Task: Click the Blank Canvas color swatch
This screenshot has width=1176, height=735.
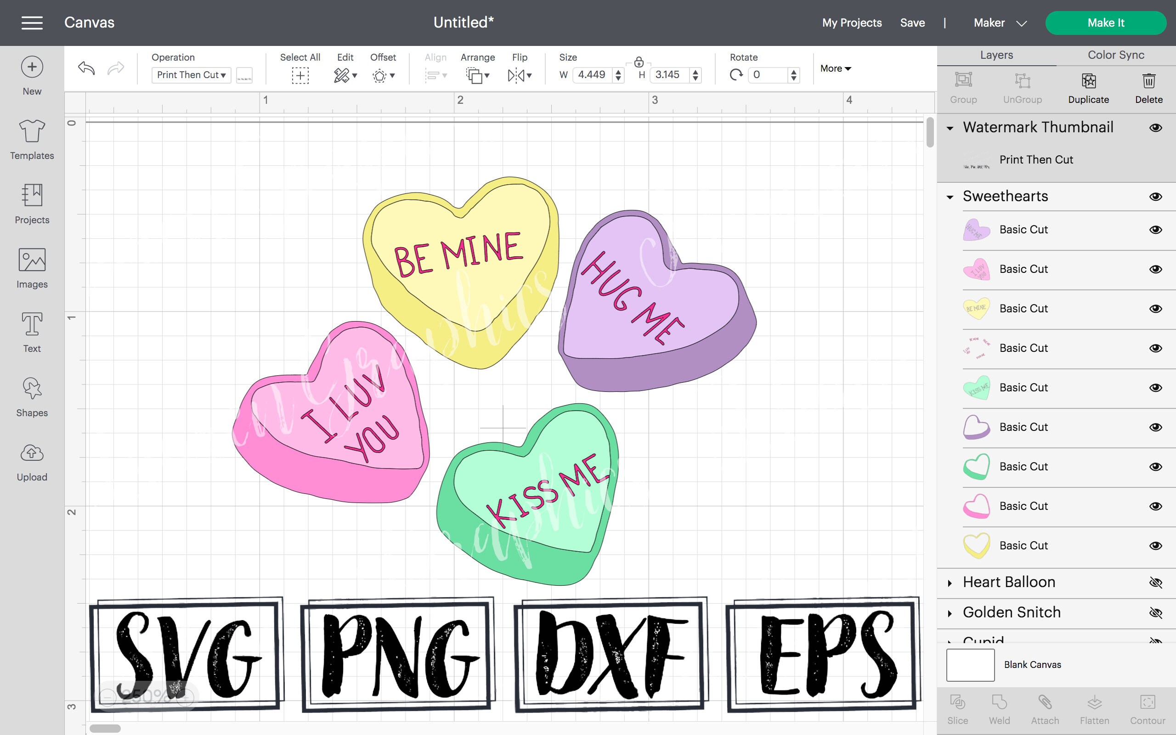Action: click(x=971, y=665)
